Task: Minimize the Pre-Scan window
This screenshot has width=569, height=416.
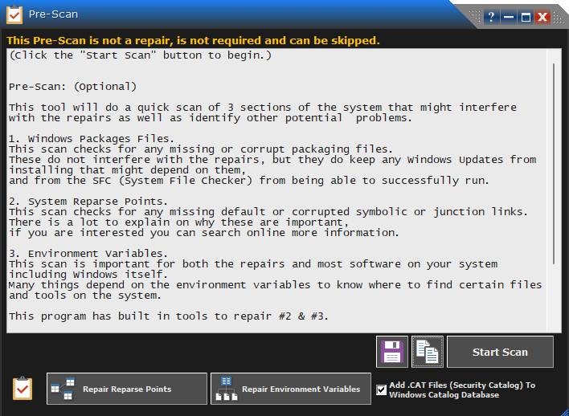Action: [x=508, y=16]
